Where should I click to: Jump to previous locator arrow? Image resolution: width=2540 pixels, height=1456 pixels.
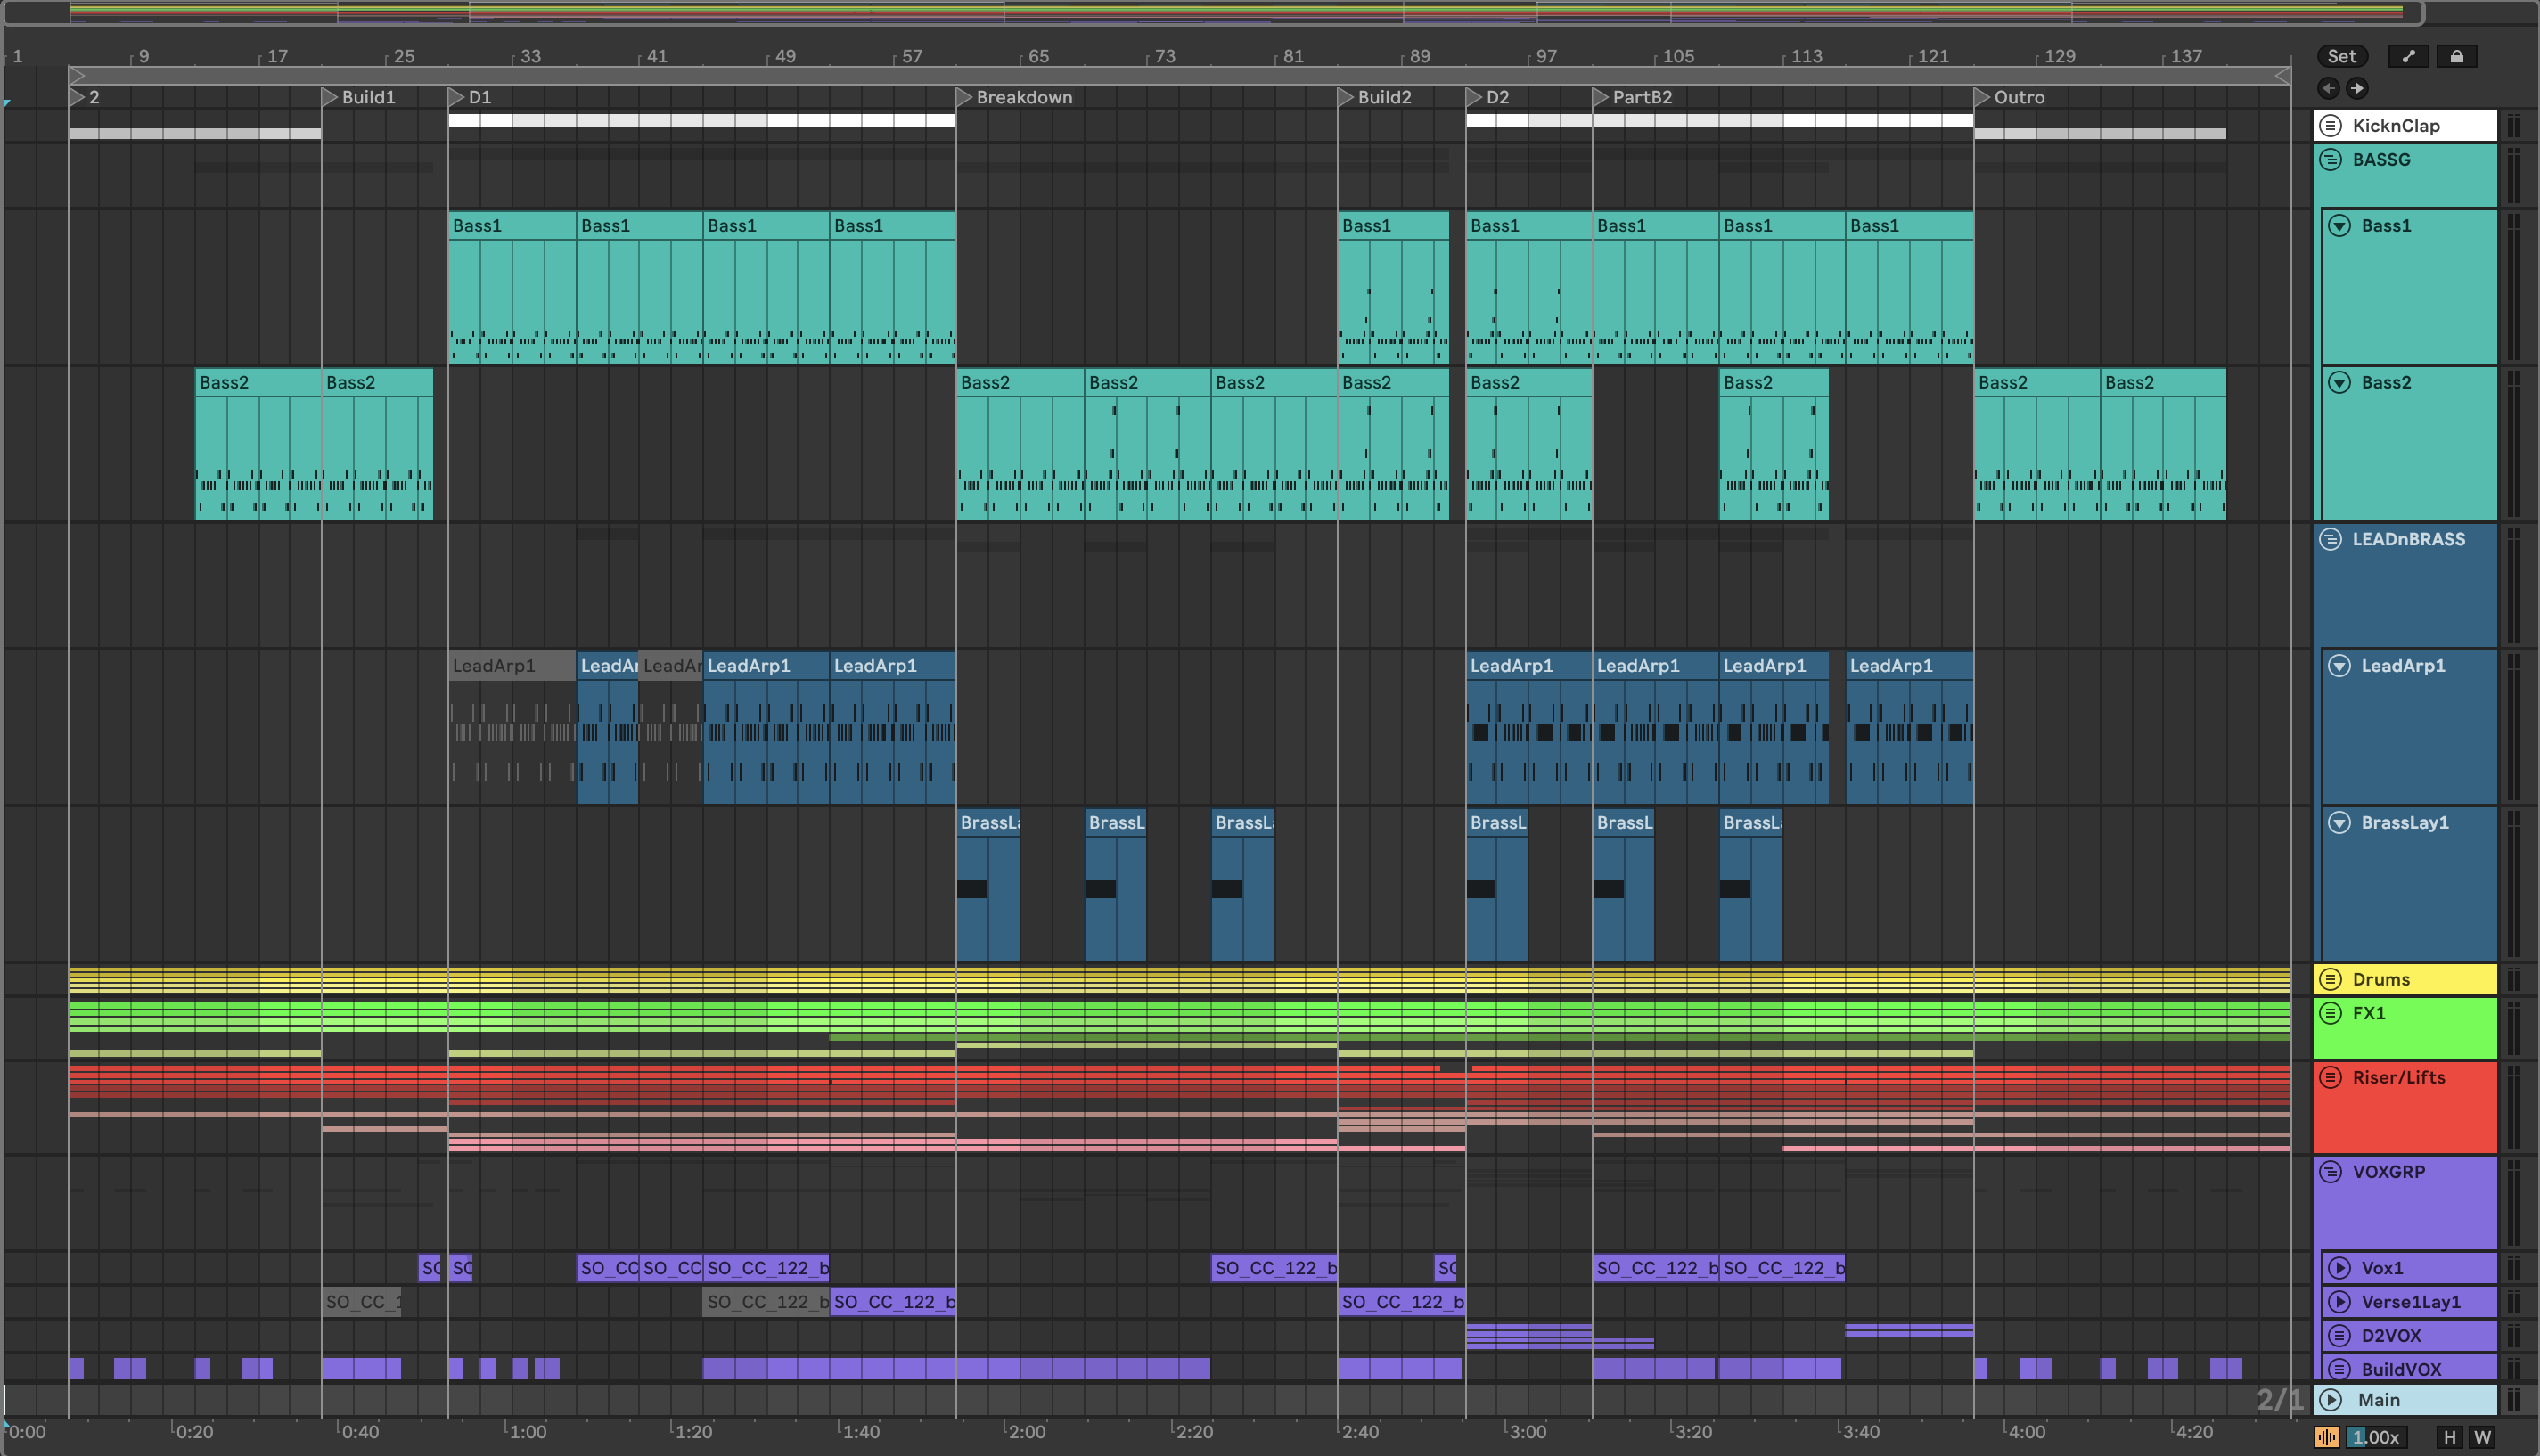[x=2329, y=88]
